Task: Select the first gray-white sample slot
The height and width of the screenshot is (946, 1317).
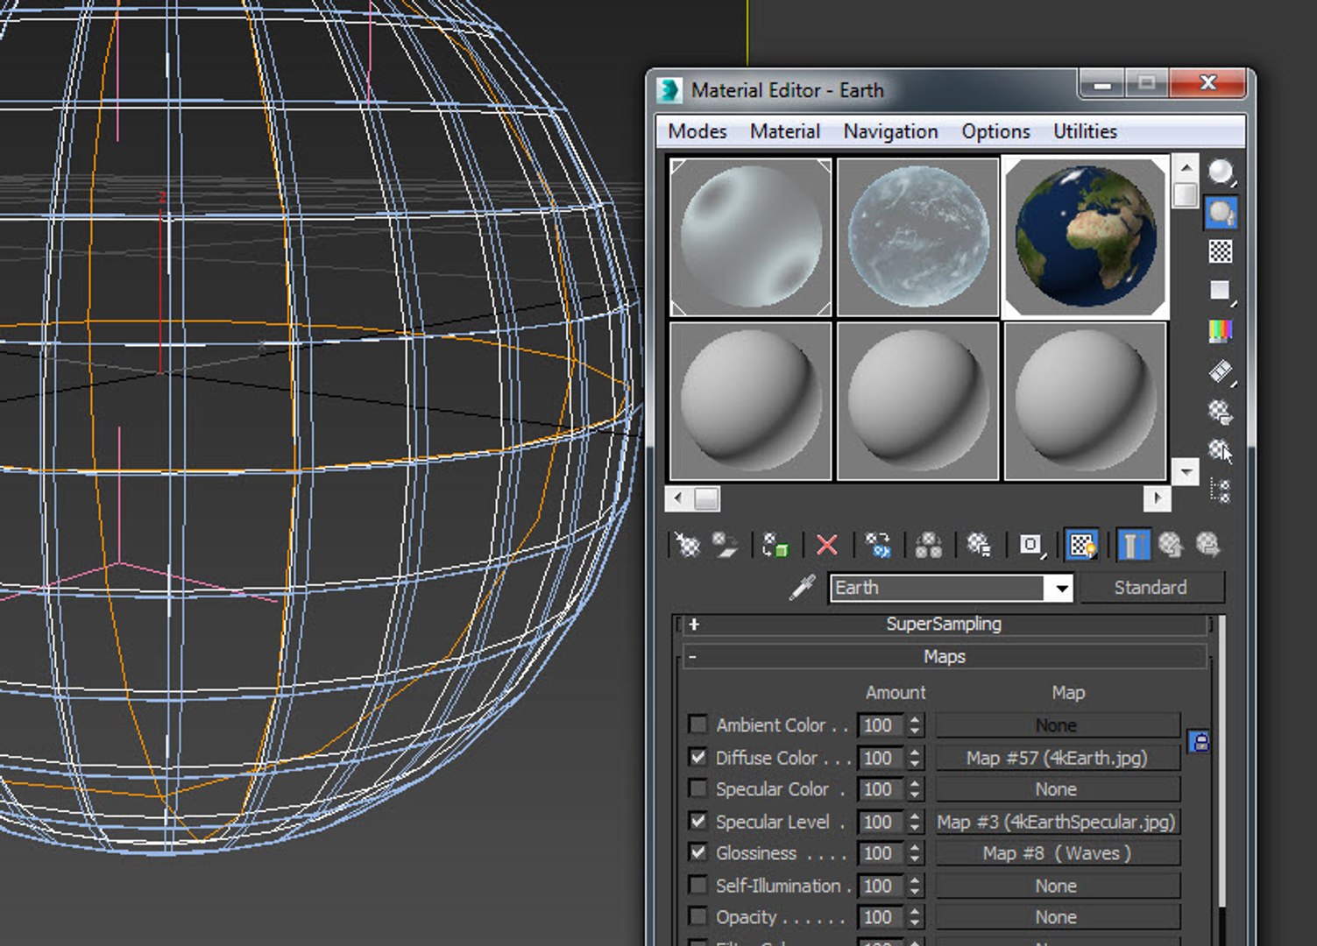Action: [x=750, y=236]
